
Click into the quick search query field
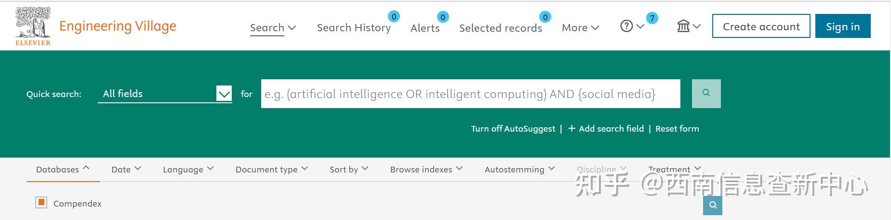pos(470,94)
